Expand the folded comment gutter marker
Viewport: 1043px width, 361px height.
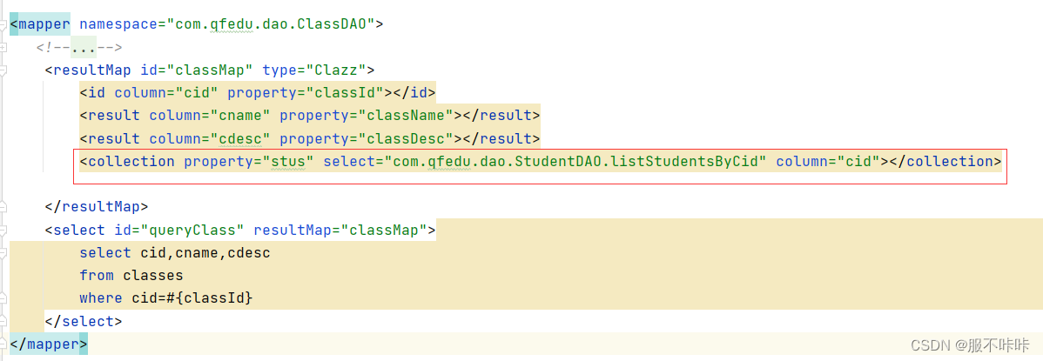tap(3, 48)
